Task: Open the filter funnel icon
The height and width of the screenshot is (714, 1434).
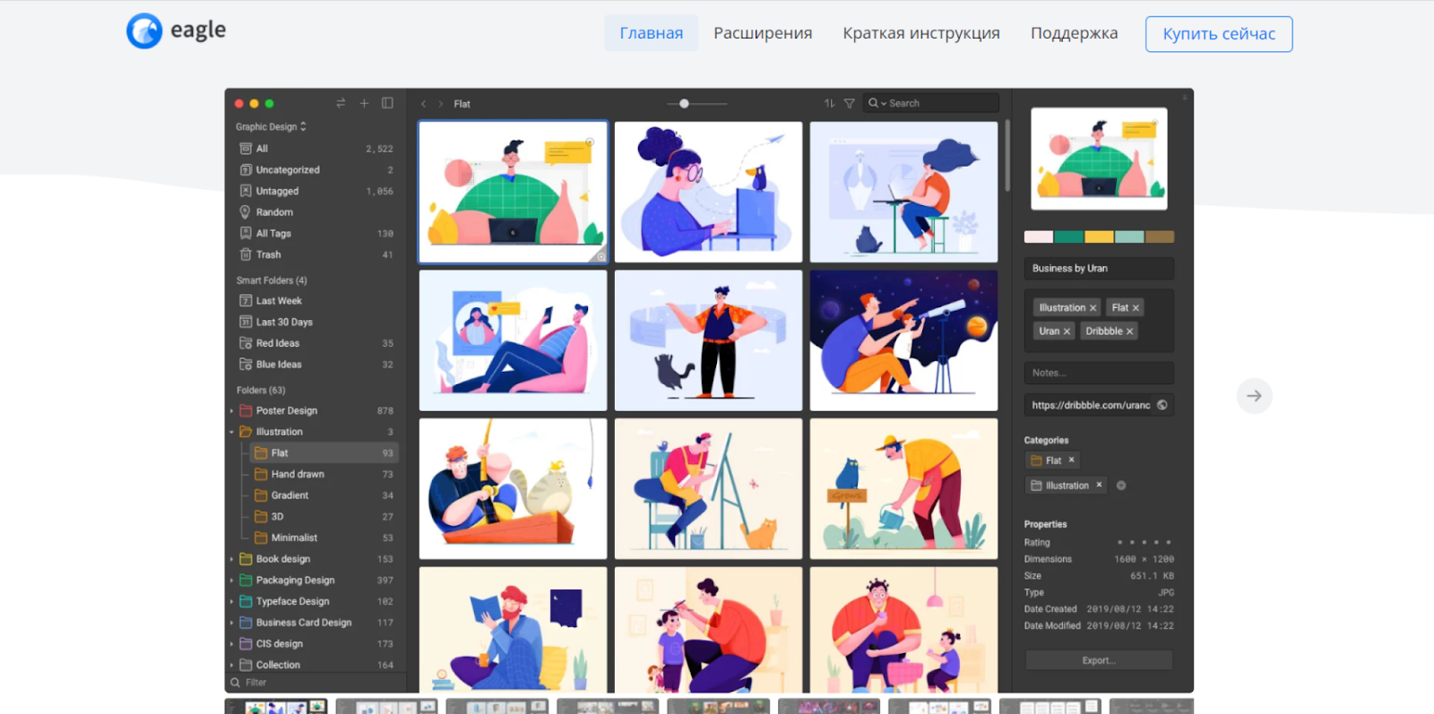Action: click(x=849, y=103)
